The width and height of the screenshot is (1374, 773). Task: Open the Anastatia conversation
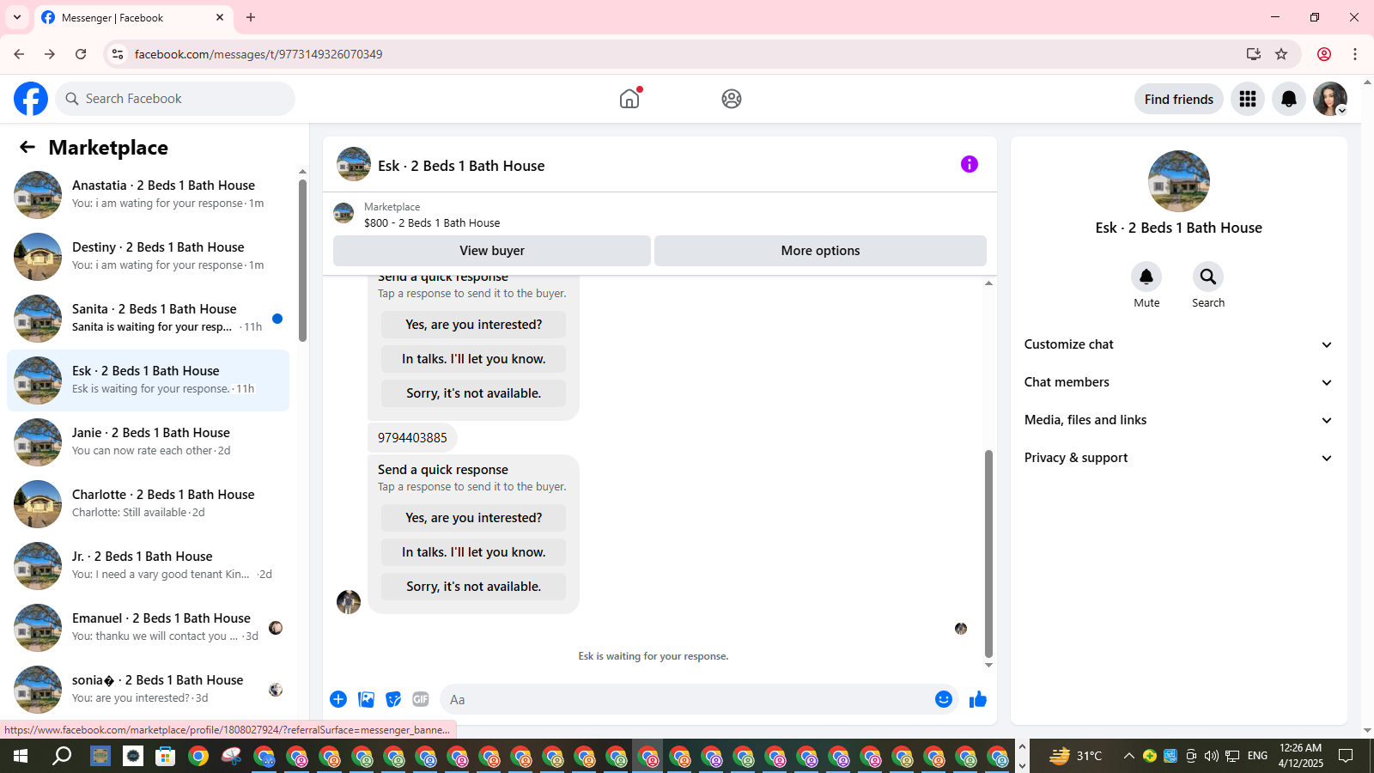point(148,195)
